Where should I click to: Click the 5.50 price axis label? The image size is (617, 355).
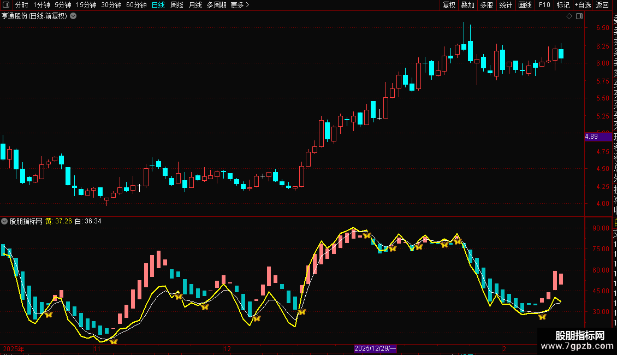pyautogui.click(x=602, y=98)
